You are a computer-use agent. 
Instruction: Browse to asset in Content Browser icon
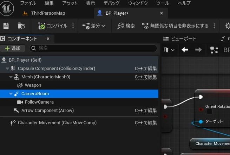(x=21, y=26)
